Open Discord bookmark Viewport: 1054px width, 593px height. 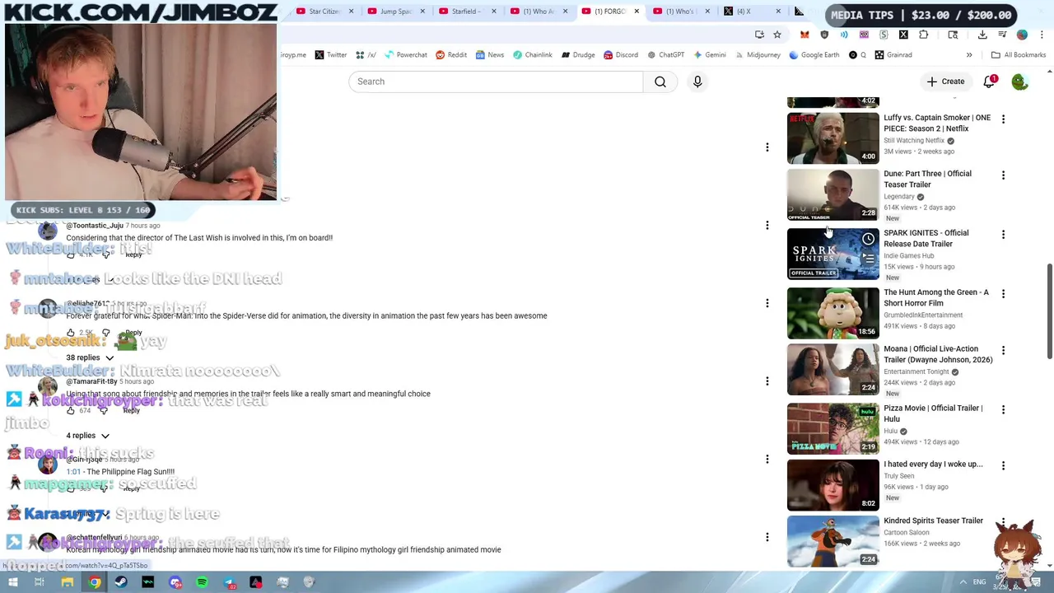point(620,55)
